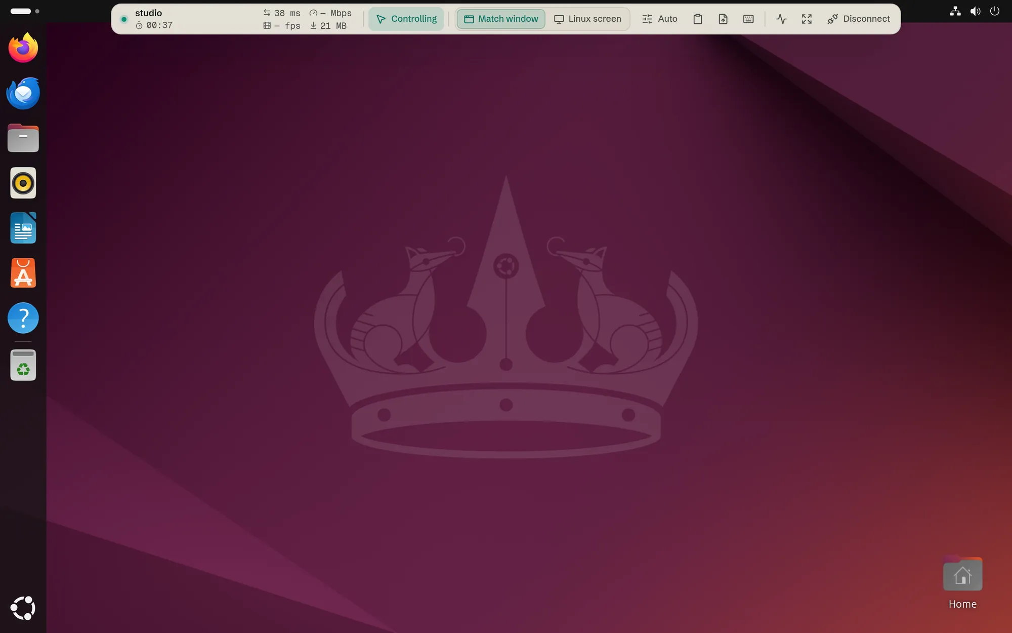
Task: Launch Thunderbird mail from the dock
Action: click(x=23, y=93)
